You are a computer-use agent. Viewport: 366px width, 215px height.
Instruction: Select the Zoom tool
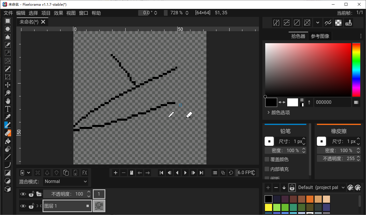click(8, 92)
